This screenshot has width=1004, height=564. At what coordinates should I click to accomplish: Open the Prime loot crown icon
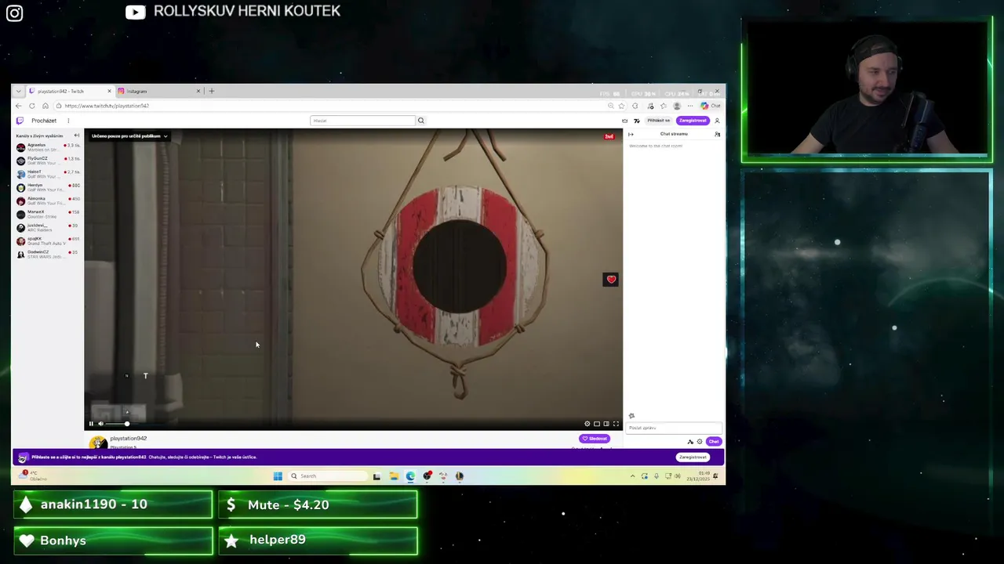(x=624, y=121)
